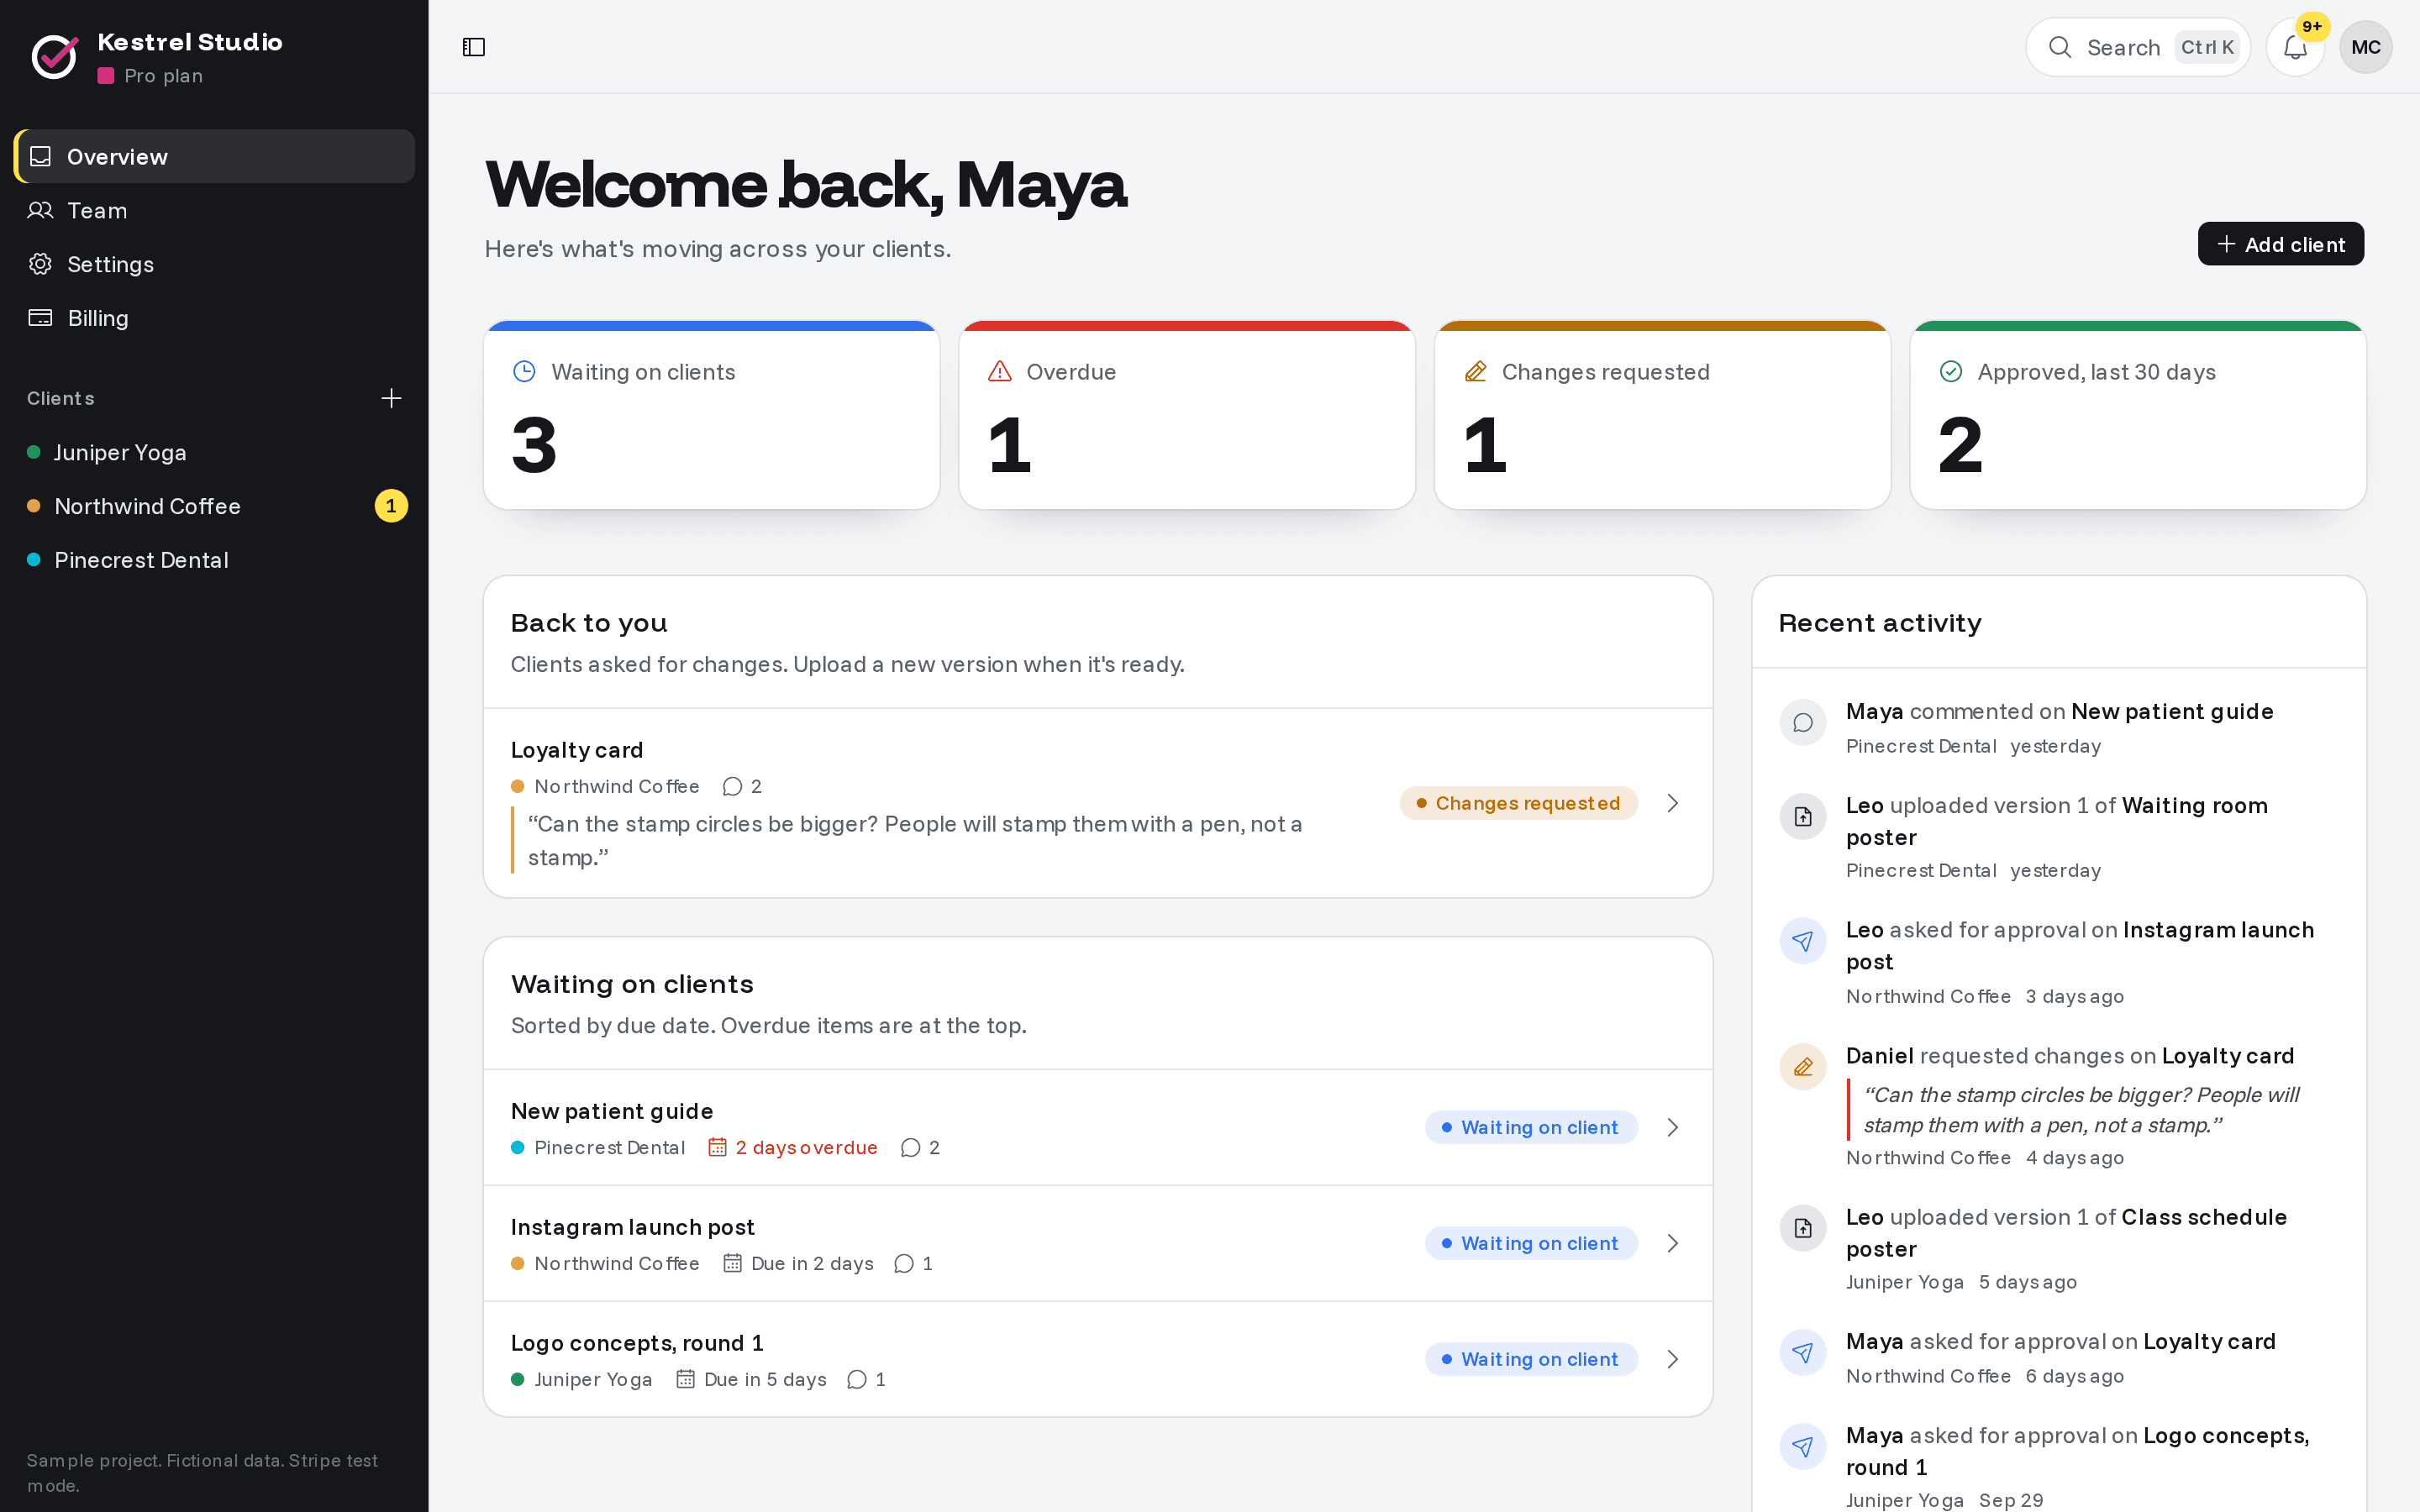Image resolution: width=2420 pixels, height=1512 pixels.
Task: Open New patient guide link in activity
Action: 2172,711
